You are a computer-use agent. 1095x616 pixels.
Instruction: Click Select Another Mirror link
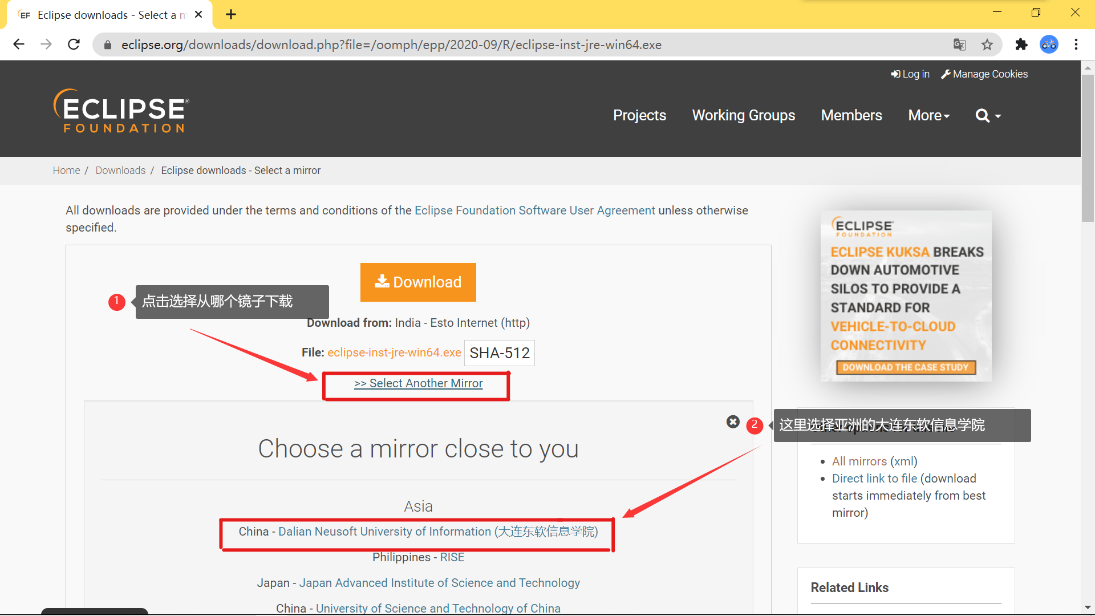(x=419, y=383)
